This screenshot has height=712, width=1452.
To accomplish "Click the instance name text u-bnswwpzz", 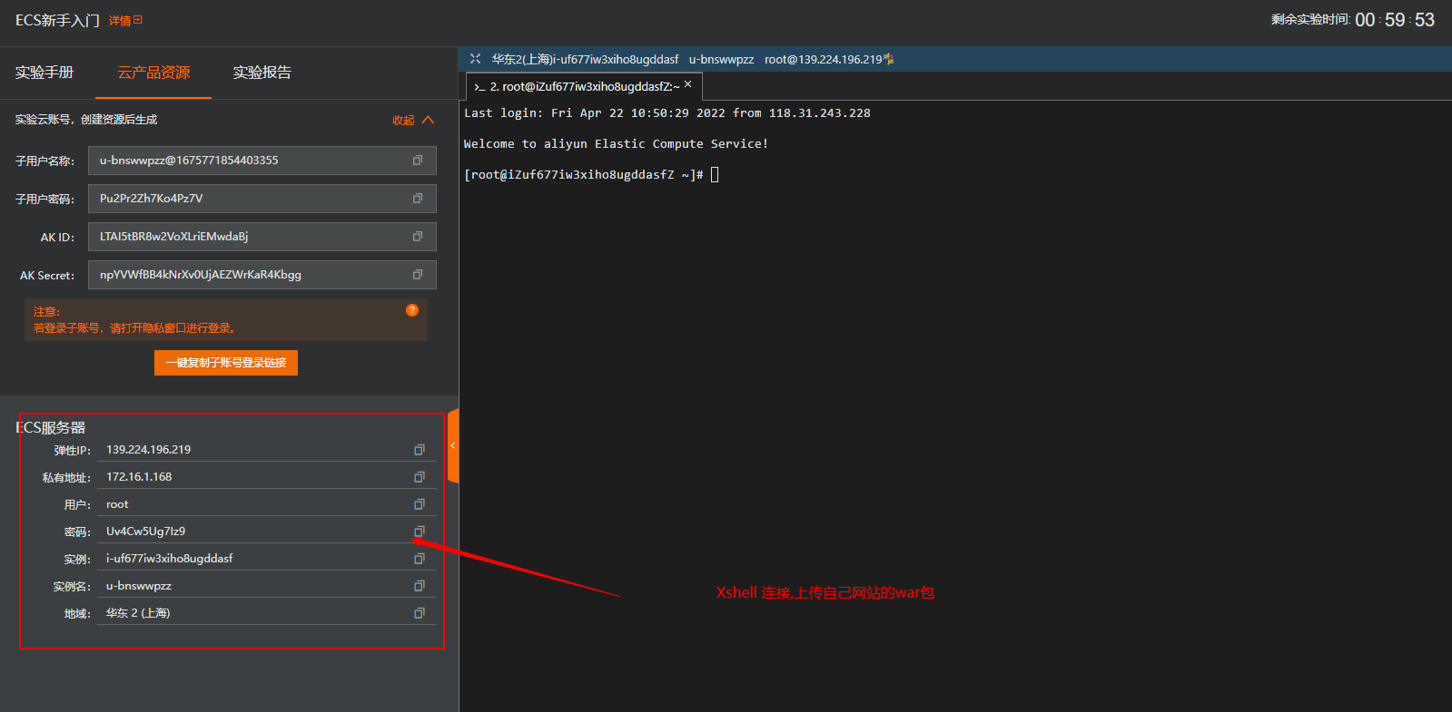I will (139, 586).
